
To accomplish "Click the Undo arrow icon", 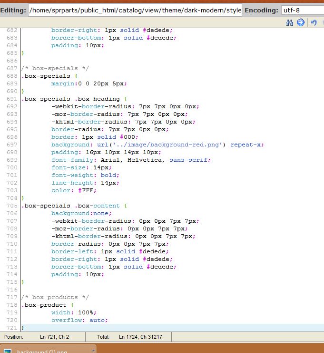I will 314,22.
